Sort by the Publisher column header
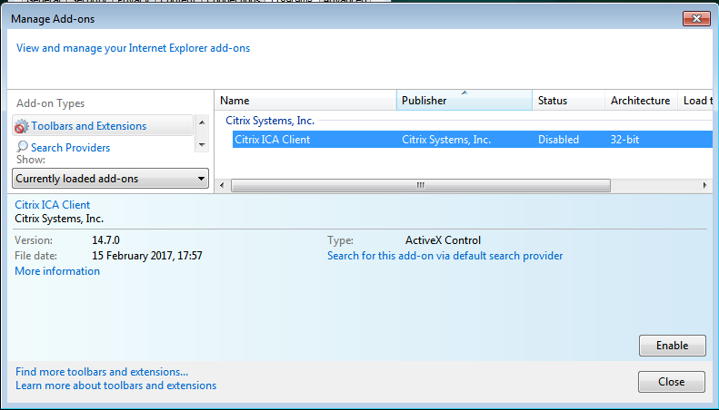Image resolution: width=719 pixels, height=410 pixels. coord(464,101)
